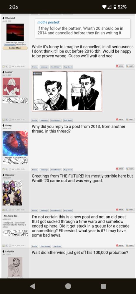Report Kurieg's post
136x294 pixels.
(x=120, y=169)
